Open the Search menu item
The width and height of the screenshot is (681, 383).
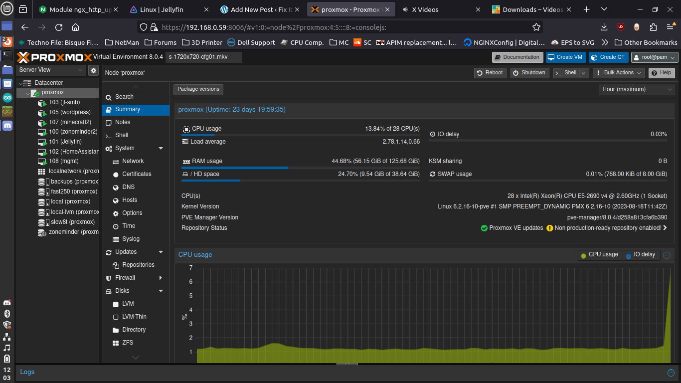(x=136, y=97)
